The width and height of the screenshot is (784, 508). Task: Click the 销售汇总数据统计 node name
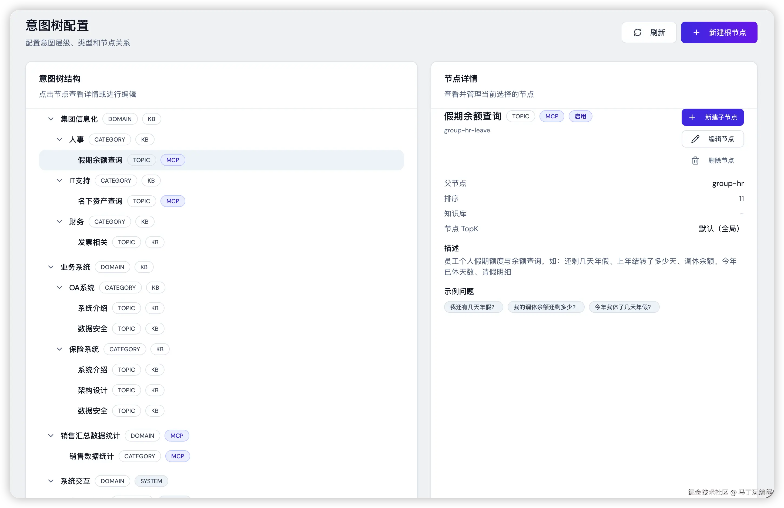90,436
